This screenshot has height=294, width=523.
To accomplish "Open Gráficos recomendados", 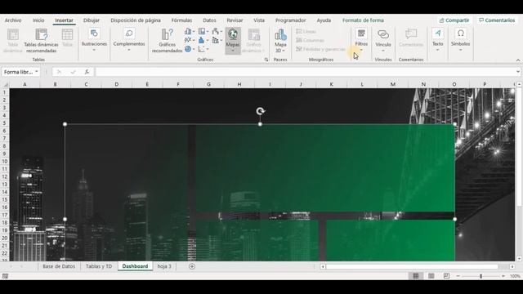I will coord(167,41).
